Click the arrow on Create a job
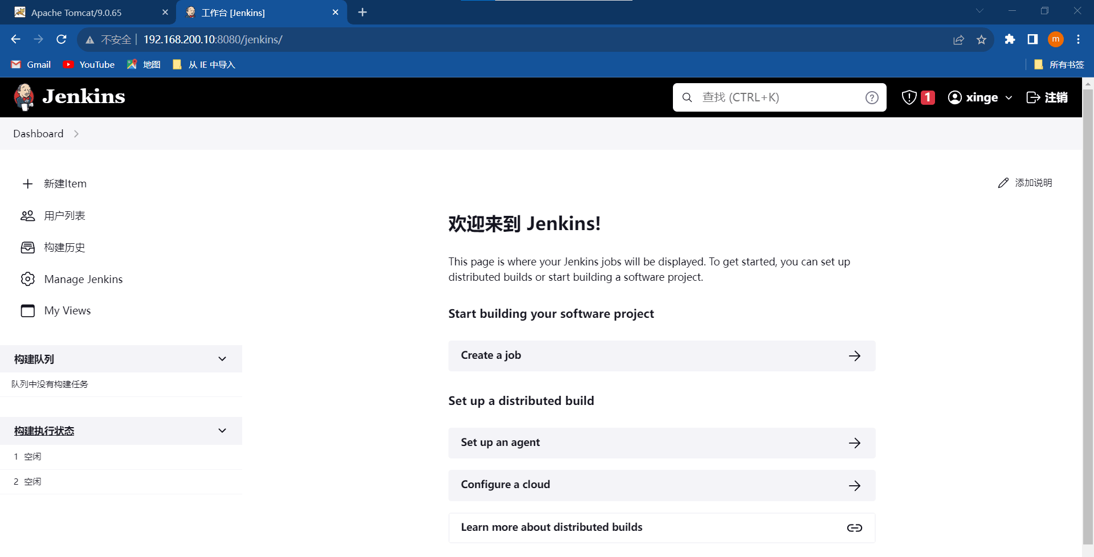 tap(855, 356)
